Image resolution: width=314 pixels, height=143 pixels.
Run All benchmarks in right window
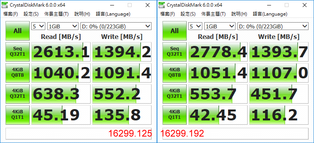click(x=175, y=31)
